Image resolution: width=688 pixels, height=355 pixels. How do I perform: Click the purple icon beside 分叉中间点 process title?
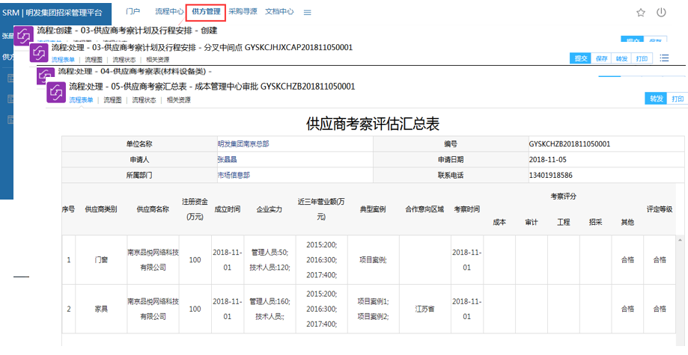(39, 52)
